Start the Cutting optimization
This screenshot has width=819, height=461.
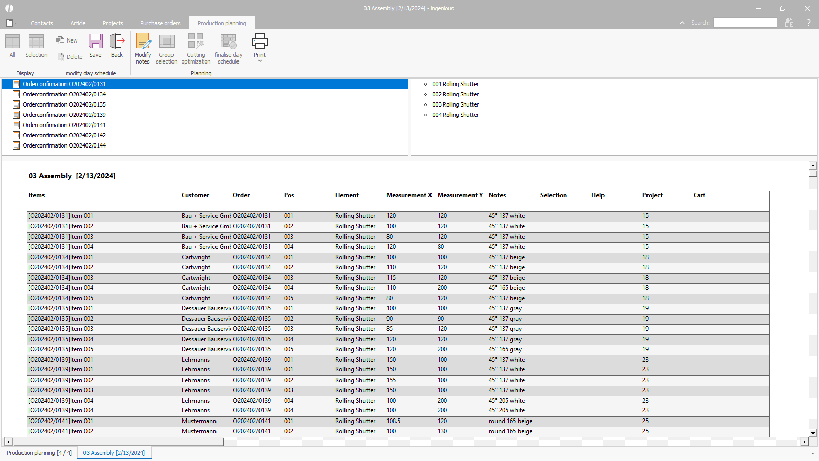(196, 48)
